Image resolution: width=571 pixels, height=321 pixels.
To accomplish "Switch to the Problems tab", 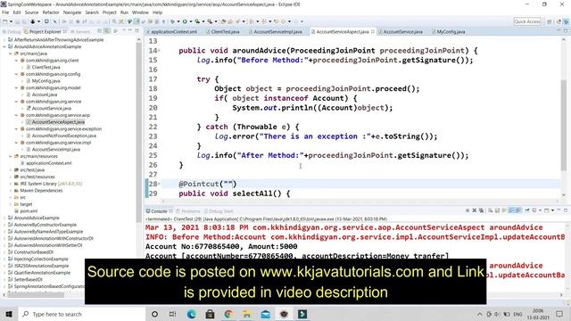I will [190, 211].
